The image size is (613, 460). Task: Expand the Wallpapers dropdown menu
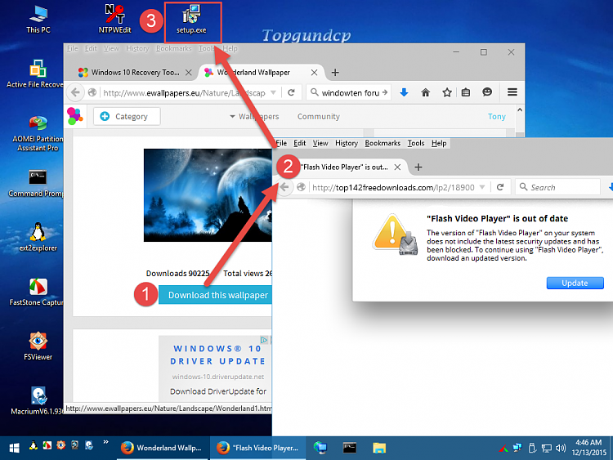pos(254,117)
